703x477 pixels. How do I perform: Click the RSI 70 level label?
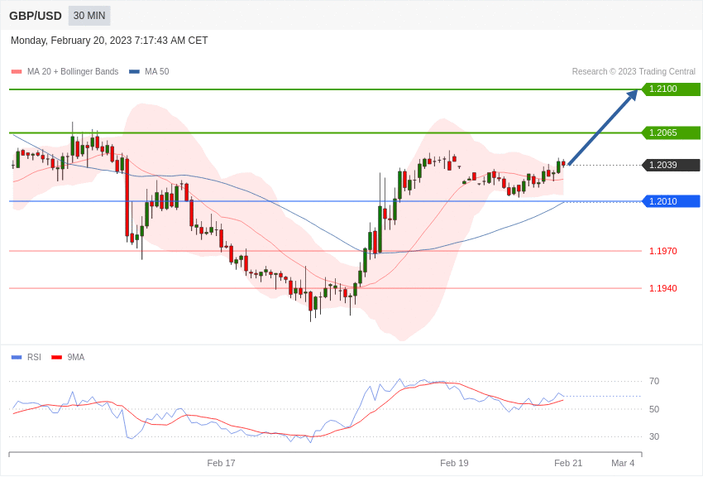point(654,382)
